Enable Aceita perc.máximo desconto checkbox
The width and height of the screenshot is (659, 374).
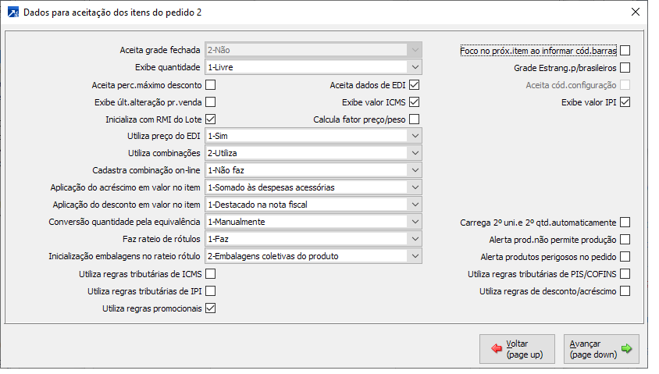210,85
